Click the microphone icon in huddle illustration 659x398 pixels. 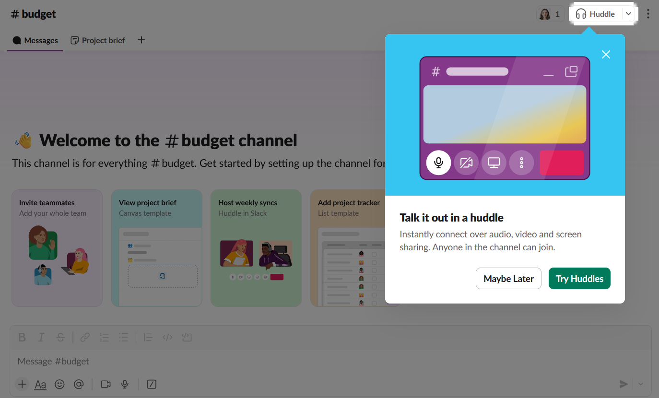(x=438, y=163)
